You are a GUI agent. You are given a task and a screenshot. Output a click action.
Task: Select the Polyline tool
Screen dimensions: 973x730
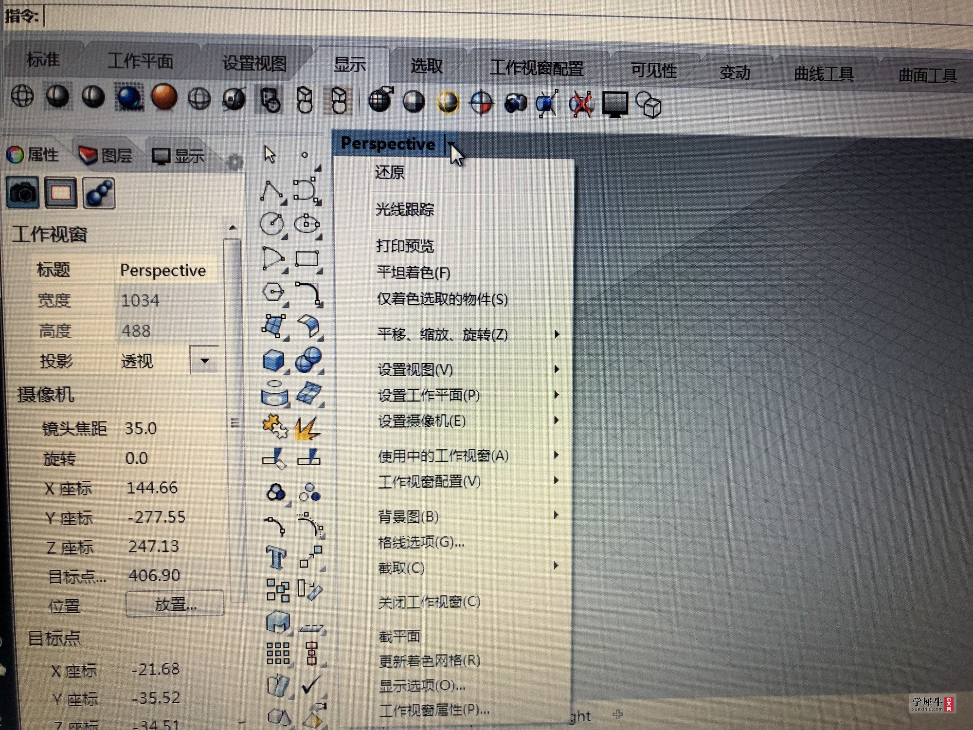tap(273, 192)
